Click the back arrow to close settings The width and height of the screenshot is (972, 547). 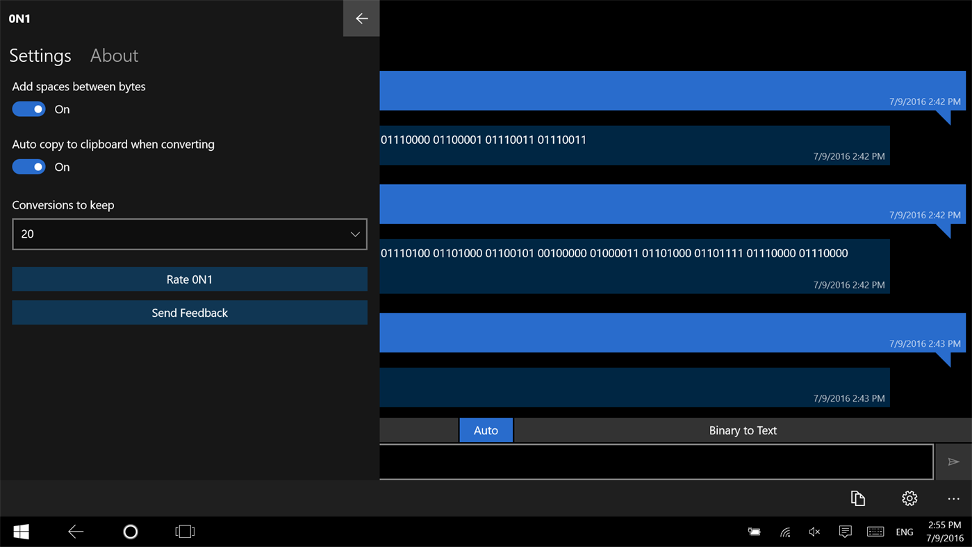point(361,18)
